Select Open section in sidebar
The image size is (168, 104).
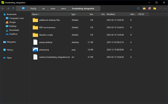(x=9, y=58)
